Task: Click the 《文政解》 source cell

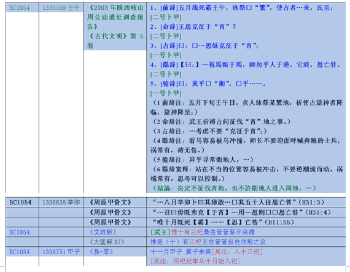Action: 103,232
